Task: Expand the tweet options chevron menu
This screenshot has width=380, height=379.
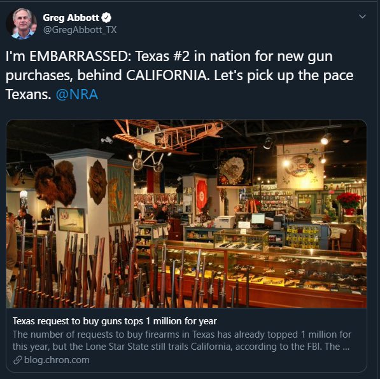Action: pyautogui.click(x=362, y=17)
